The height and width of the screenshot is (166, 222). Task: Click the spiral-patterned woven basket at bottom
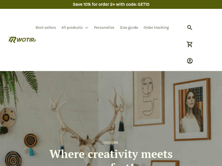coord(13,159)
